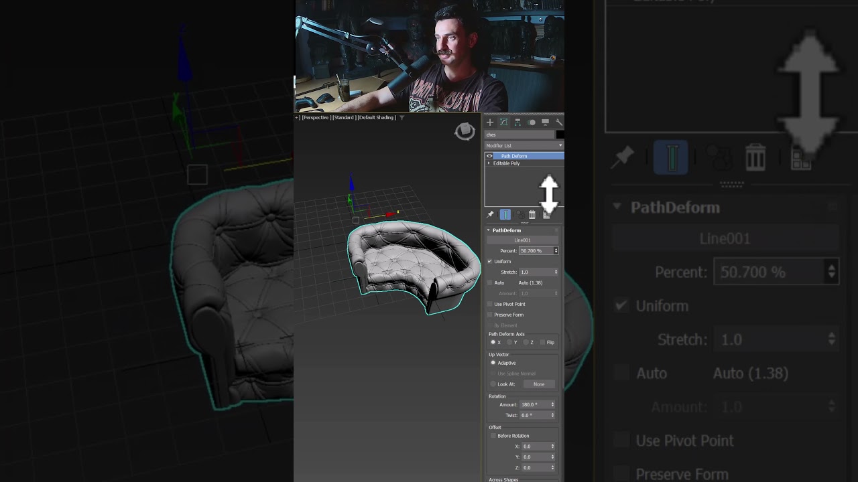The width and height of the screenshot is (858, 482).
Task: Click the Twist value field
Action: 534,415
